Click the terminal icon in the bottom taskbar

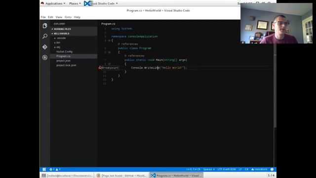tap(43, 176)
